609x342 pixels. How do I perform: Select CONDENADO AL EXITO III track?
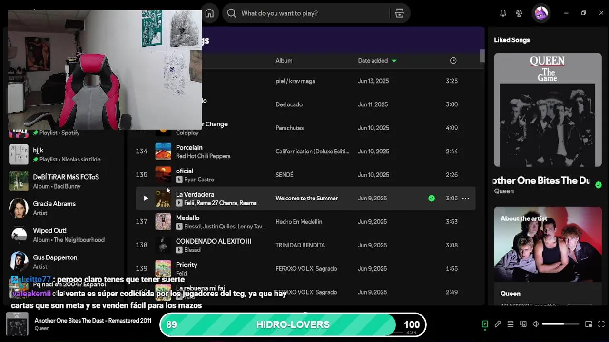[x=304, y=245]
